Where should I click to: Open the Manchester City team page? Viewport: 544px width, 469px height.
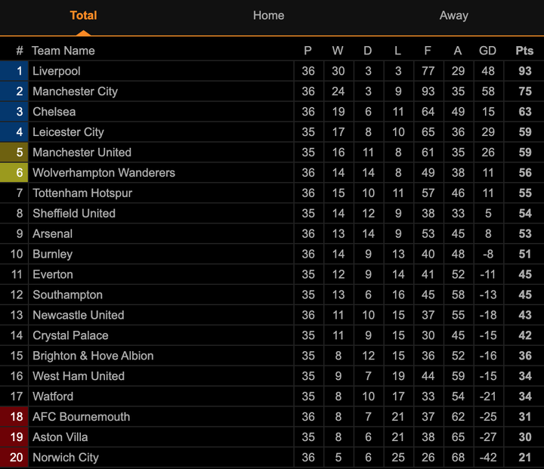(75, 91)
